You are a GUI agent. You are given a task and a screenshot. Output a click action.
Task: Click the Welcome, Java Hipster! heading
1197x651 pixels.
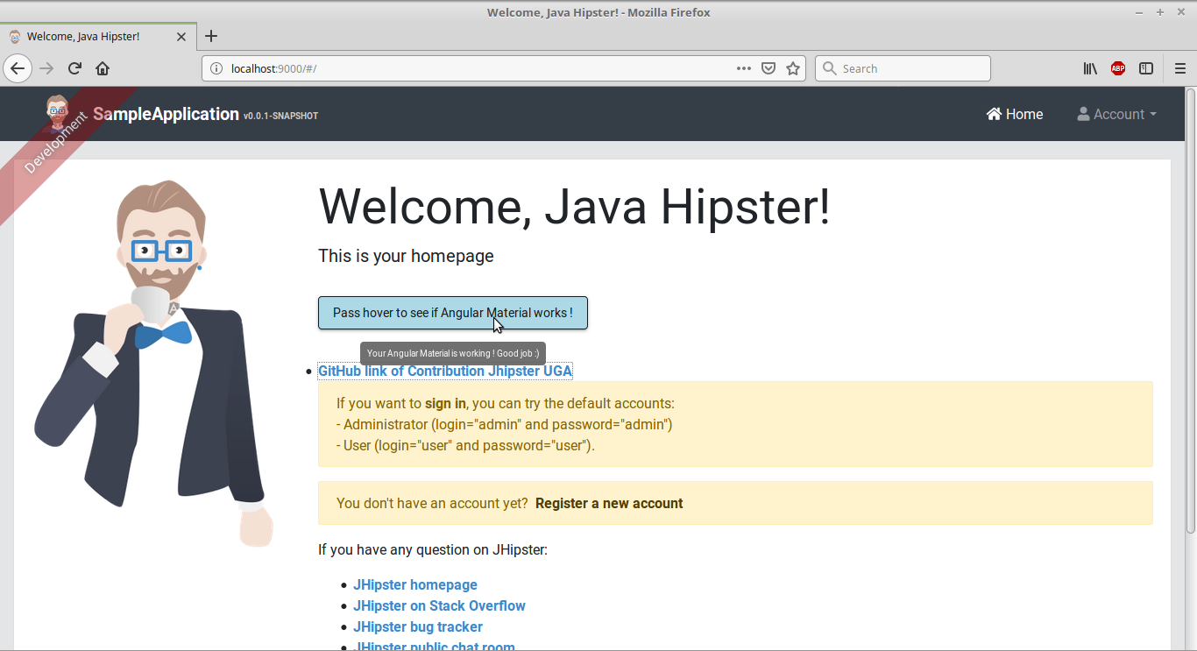(x=574, y=208)
